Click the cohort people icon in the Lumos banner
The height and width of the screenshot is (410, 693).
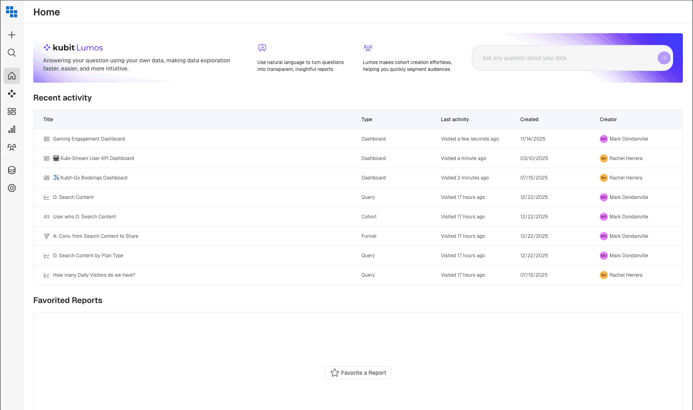(368, 48)
